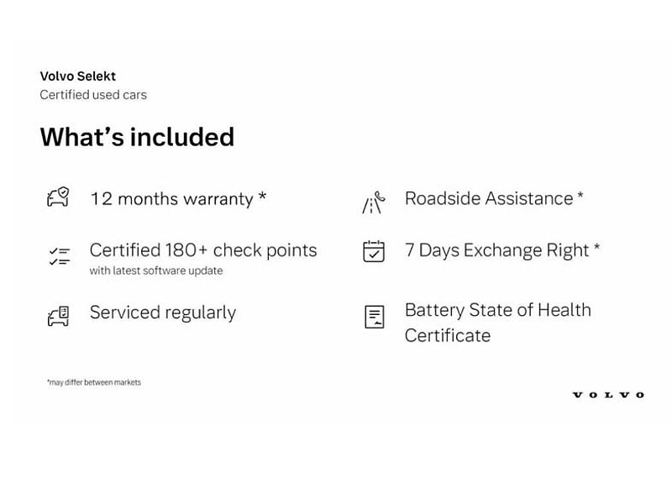The image size is (672, 504).
Task: Click the calendar checkmark exchange icon
Action: [x=374, y=251]
